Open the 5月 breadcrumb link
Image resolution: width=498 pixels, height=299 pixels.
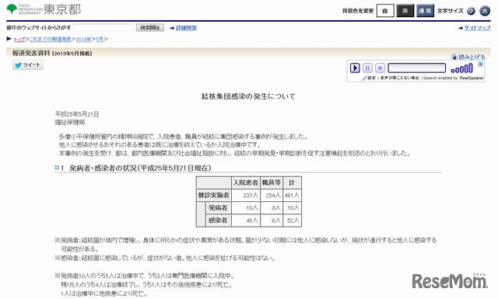(100, 39)
